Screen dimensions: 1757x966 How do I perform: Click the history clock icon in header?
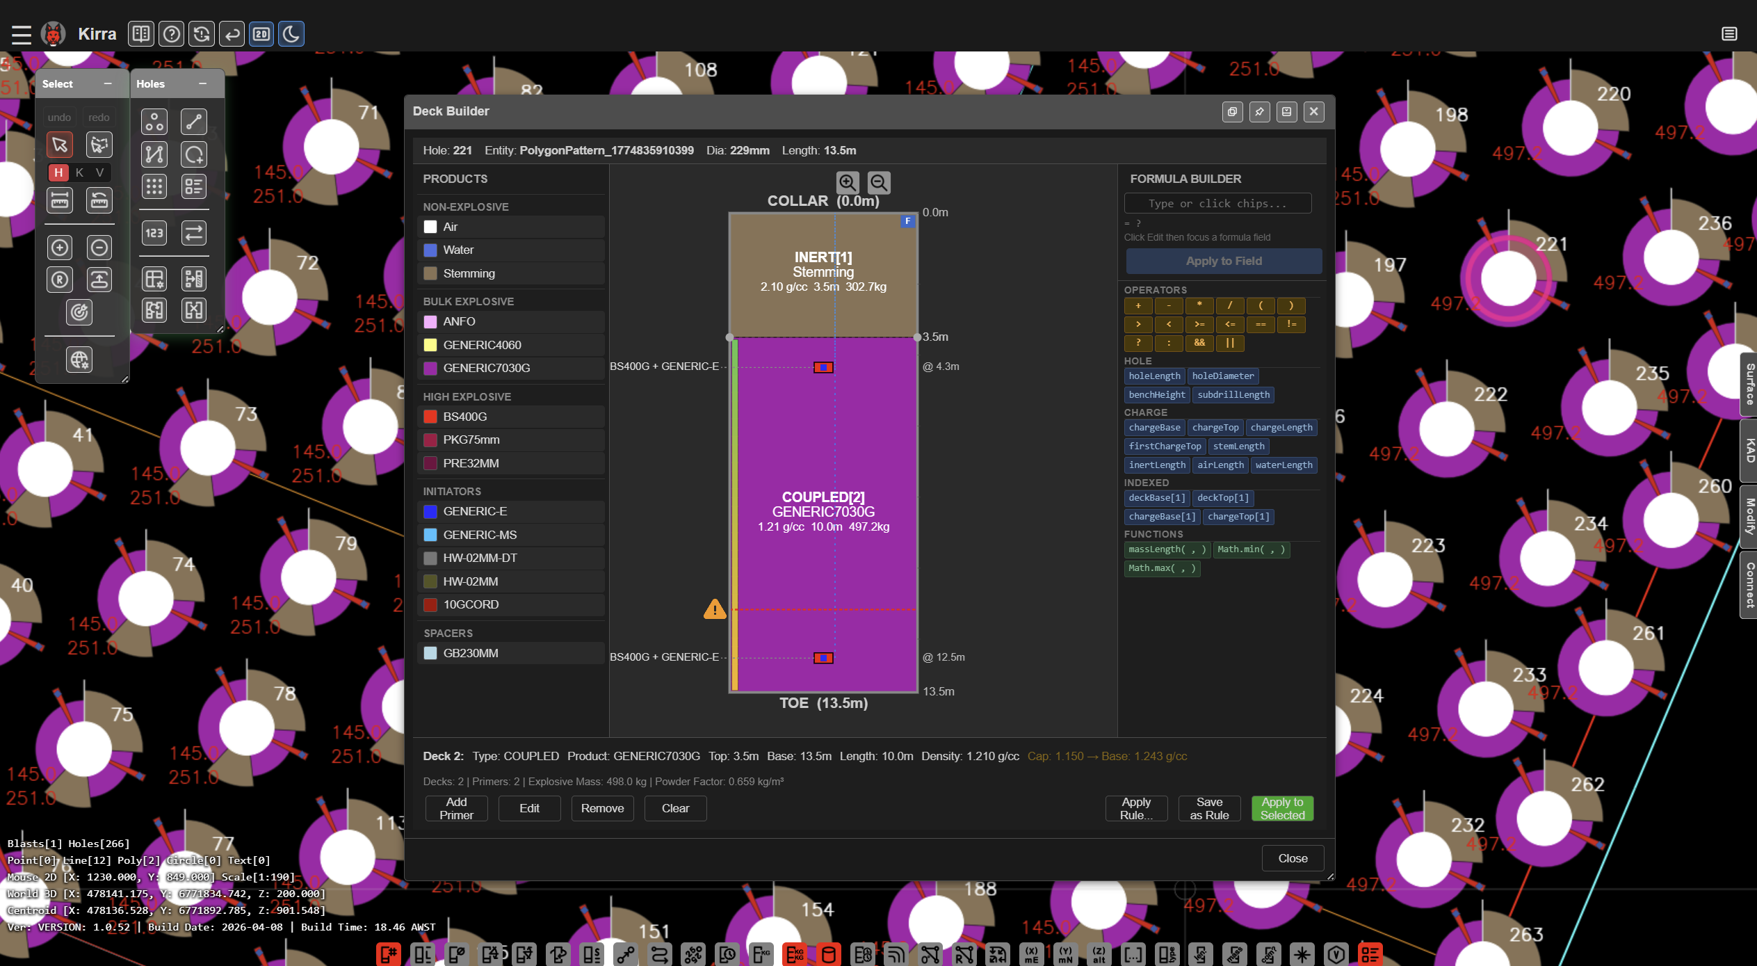(202, 33)
